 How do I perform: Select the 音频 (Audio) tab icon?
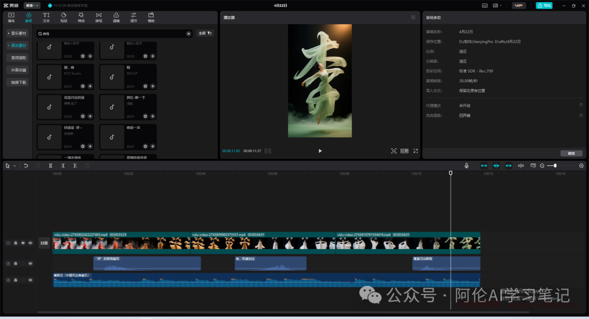(x=28, y=17)
